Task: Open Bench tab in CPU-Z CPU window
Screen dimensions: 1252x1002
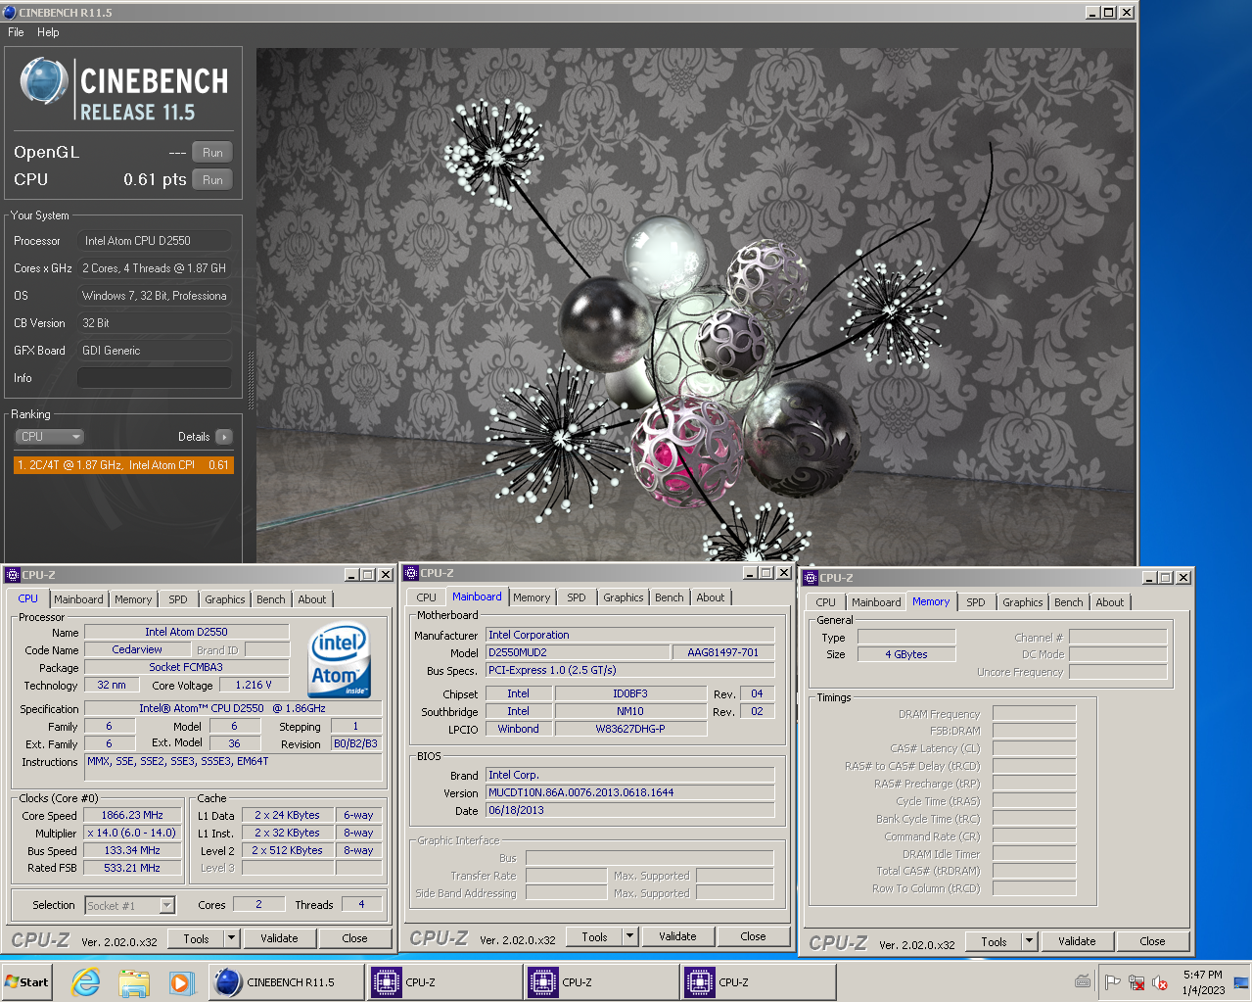Action: click(x=271, y=599)
